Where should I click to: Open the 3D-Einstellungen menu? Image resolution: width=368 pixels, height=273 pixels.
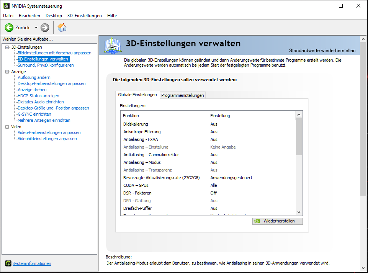(x=85, y=15)
